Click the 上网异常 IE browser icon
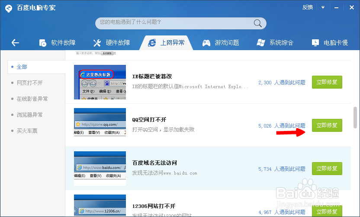360x217 pixels. [x=152, y=43]
